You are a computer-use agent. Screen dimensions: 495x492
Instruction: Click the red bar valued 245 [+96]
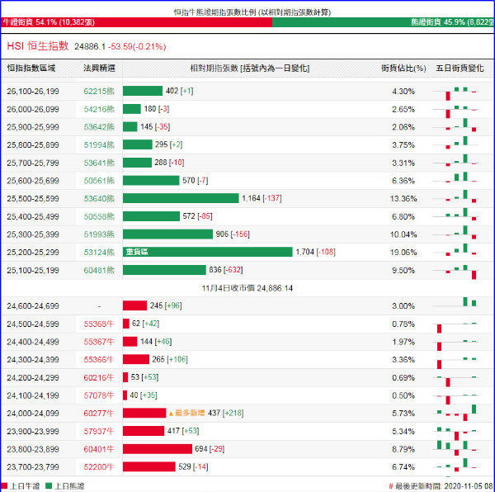point(134,305)
